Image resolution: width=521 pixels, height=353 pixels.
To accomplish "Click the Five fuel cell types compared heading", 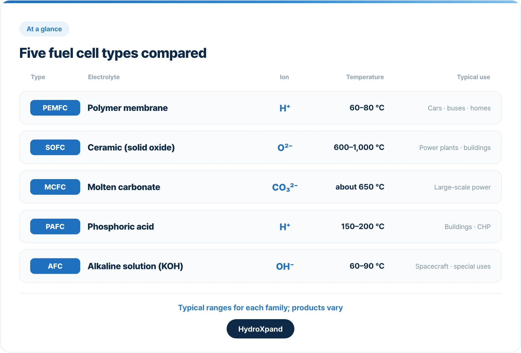I will point(113,53).
